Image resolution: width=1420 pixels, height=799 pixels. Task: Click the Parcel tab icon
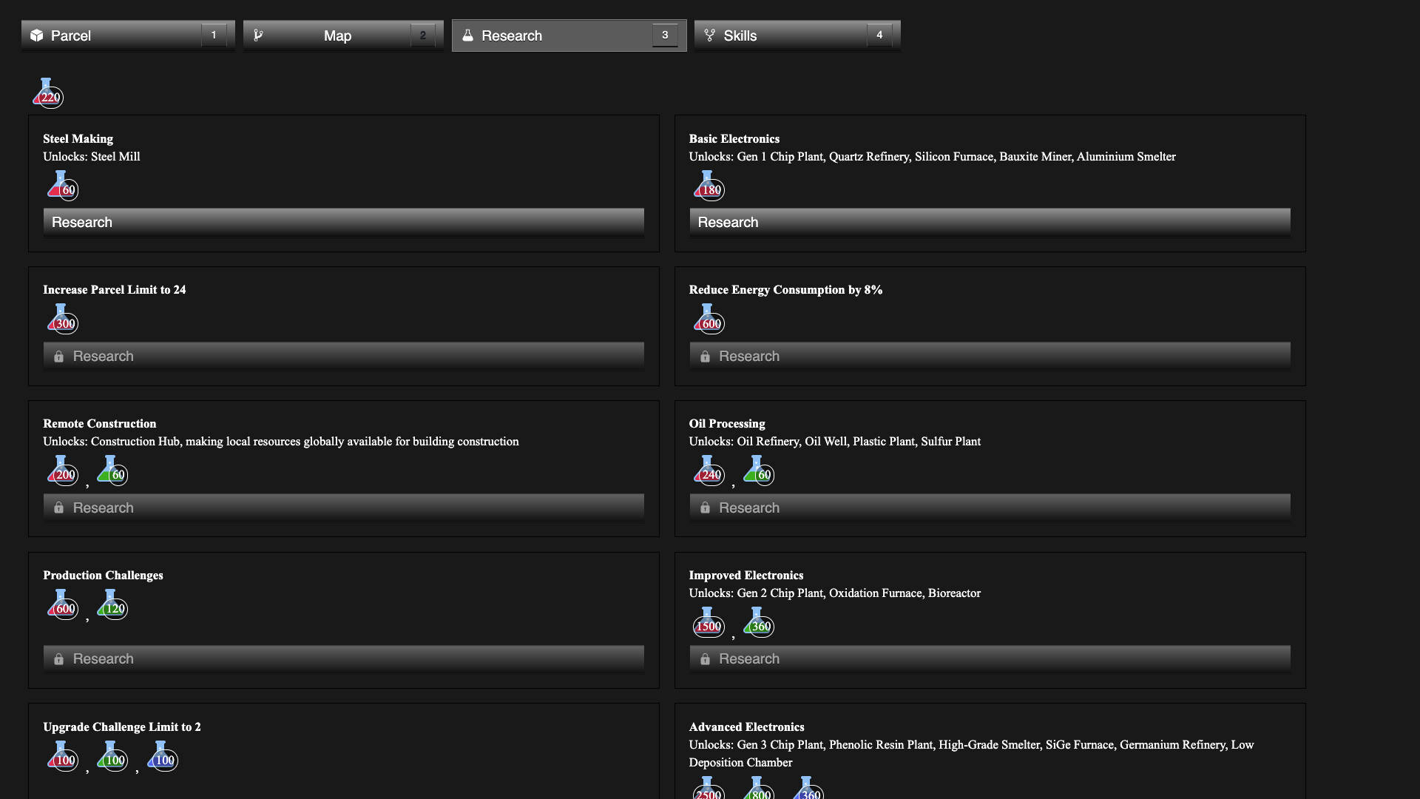(36, 34)
